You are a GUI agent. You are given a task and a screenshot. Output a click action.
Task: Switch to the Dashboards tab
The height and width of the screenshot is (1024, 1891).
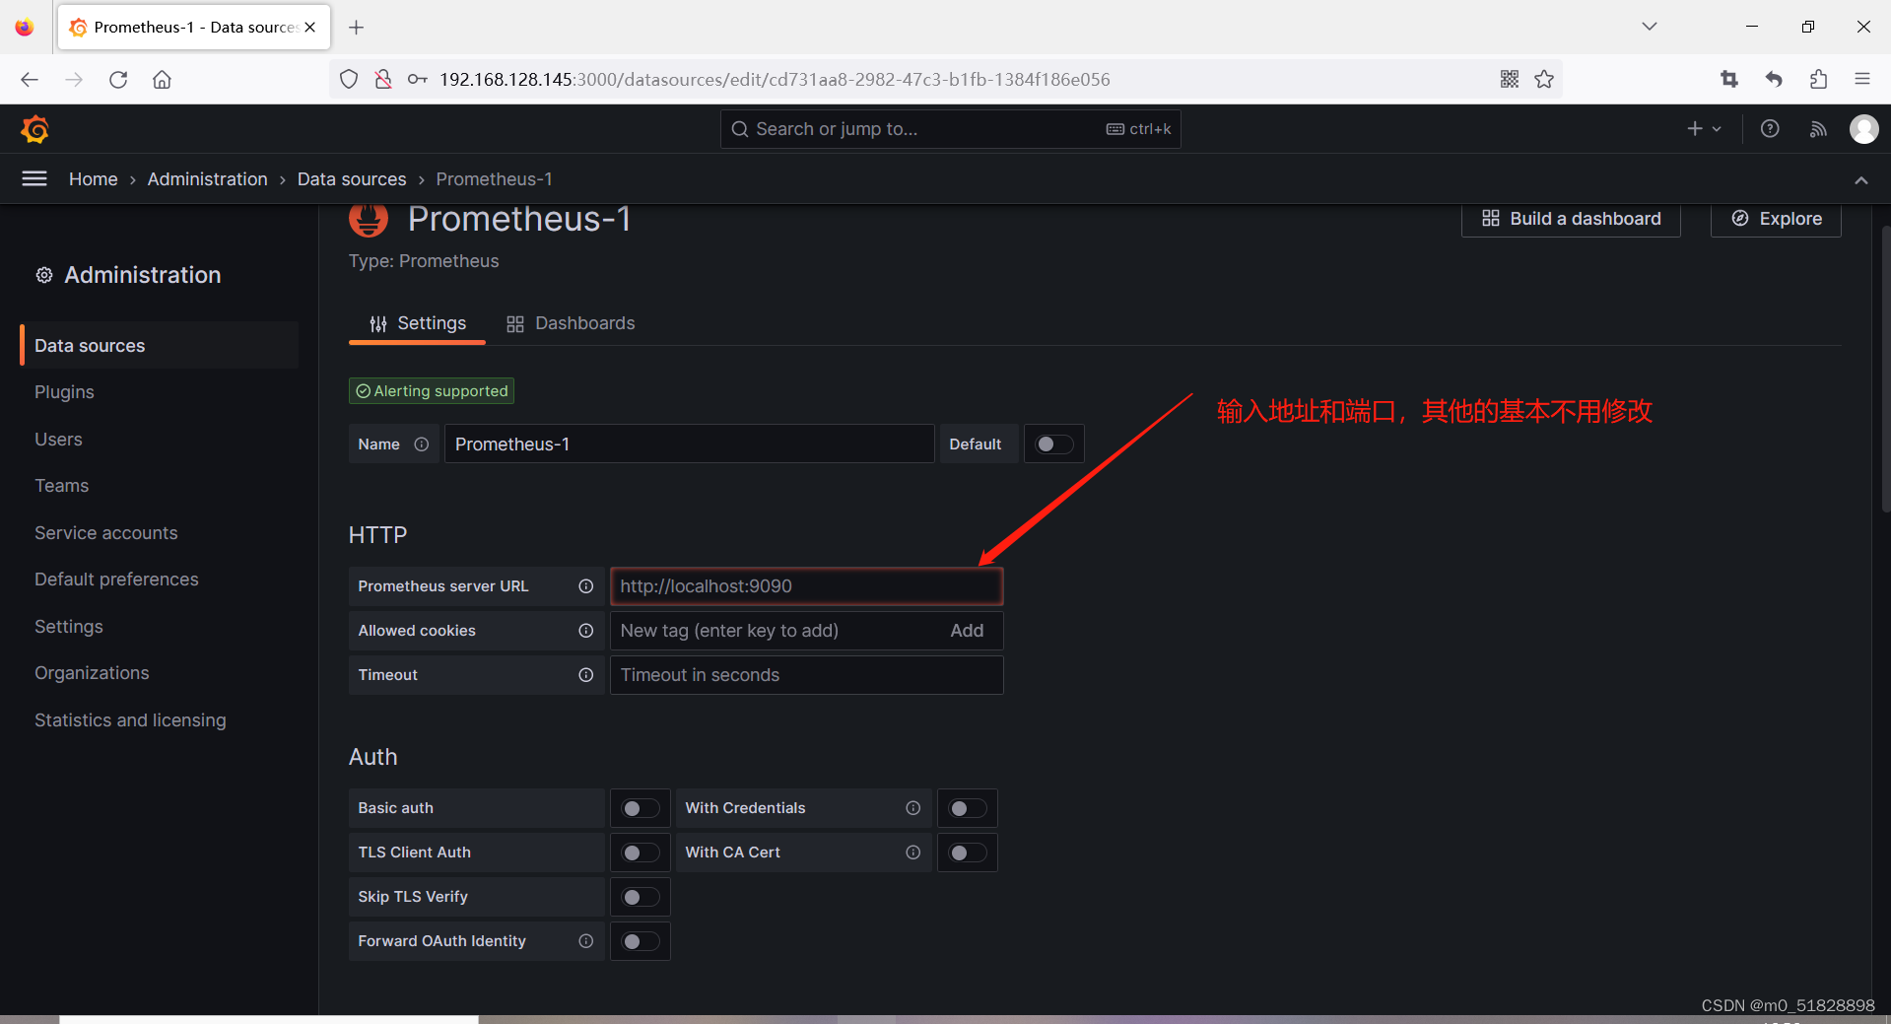(571, 323)
